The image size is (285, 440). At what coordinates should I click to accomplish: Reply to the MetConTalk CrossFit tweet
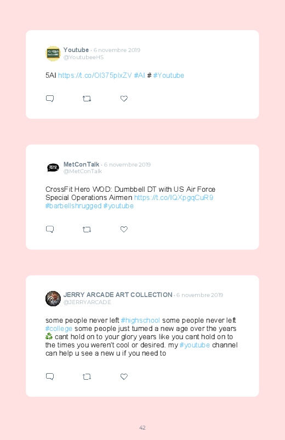click(x=50, y=229)
